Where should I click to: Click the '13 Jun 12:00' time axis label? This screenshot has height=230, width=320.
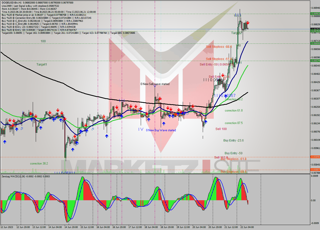coord(39,227)
